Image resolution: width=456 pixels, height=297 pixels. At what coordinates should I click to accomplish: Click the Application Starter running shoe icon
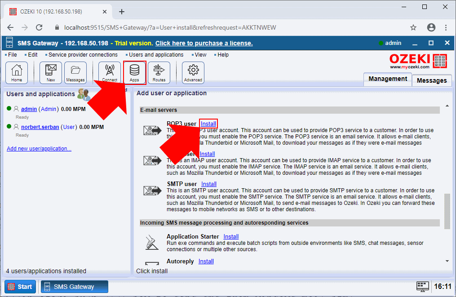click(152, 242)
